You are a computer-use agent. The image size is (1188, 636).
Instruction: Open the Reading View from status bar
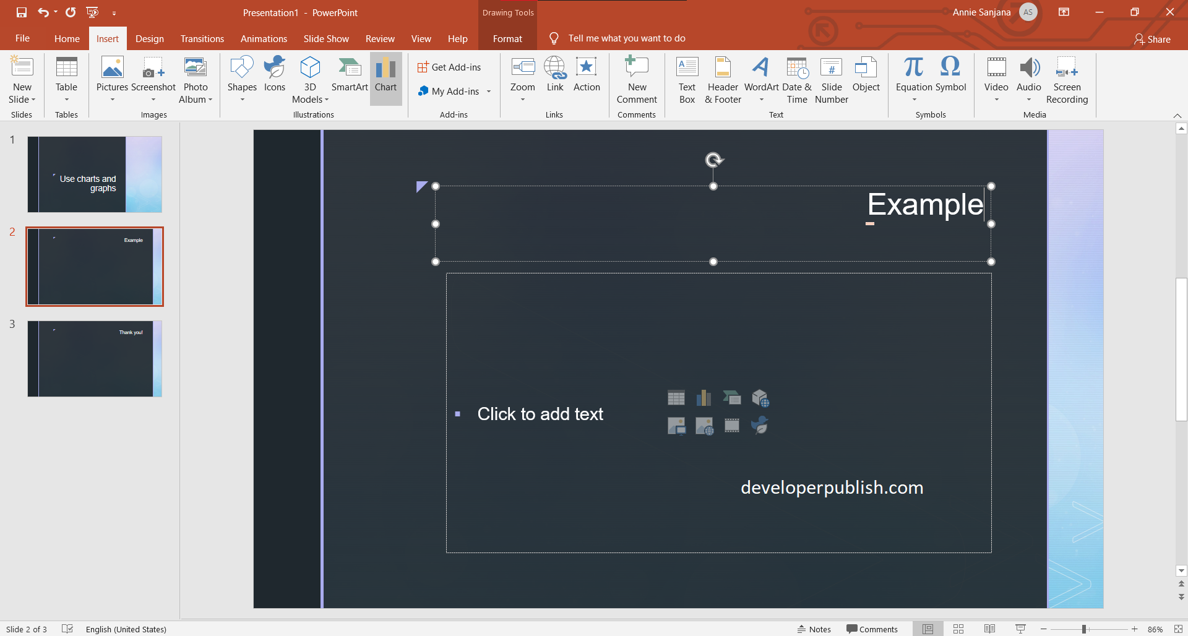988,629
